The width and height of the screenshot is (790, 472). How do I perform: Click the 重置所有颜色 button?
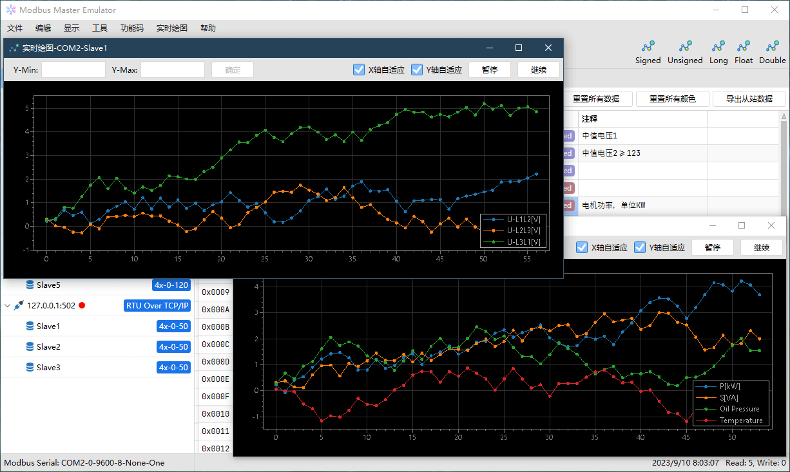[673, 99]
